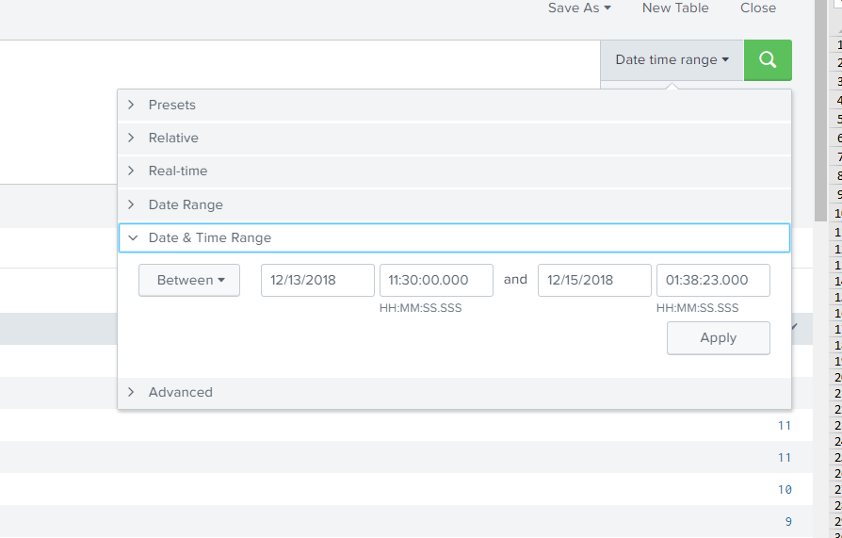Edit the start time 11:30:00.000 field

[x=437, y=280]
